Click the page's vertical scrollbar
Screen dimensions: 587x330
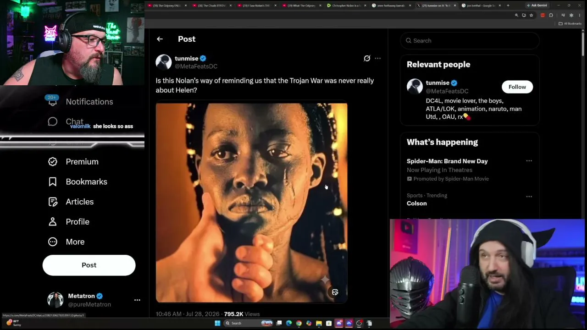583,44
